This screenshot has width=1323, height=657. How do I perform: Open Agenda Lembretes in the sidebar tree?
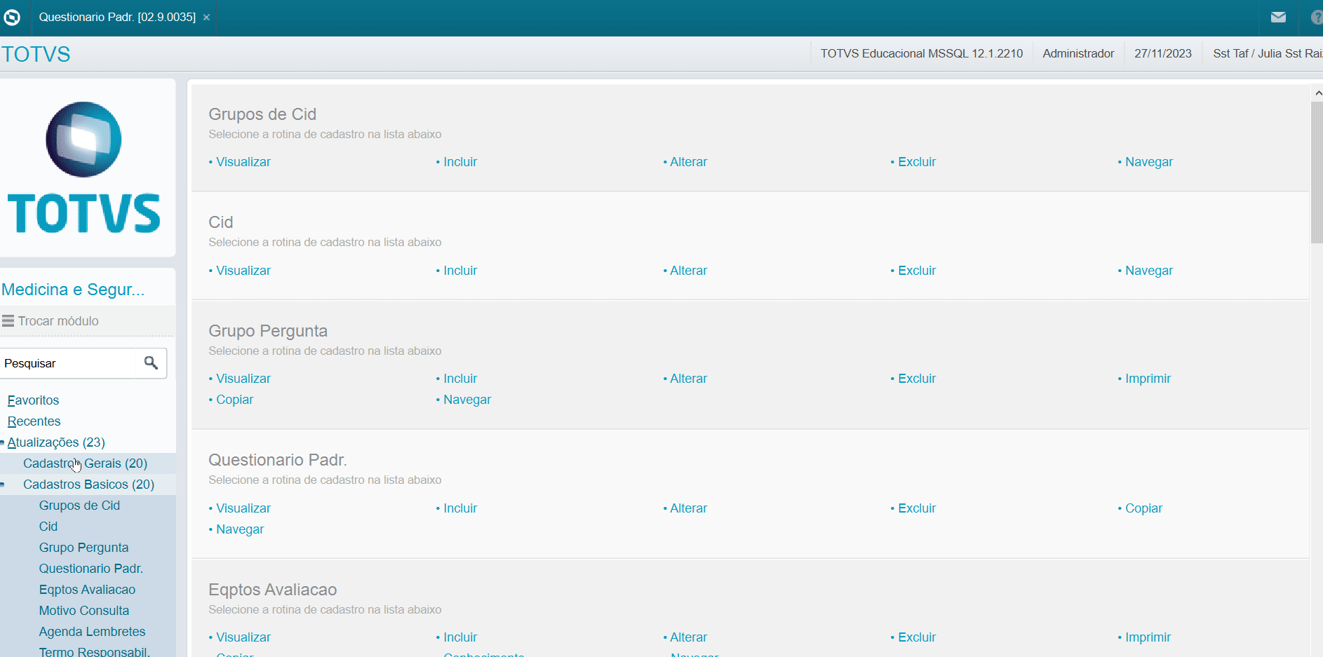[x=92, y=632]
